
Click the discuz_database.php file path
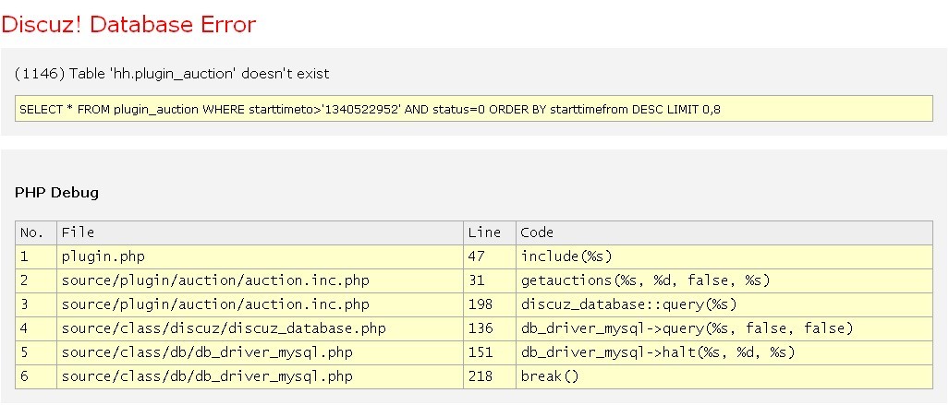coord(224,328)
